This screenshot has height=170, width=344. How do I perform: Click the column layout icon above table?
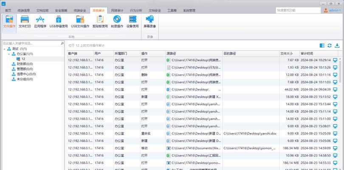click(x=322, y=45)
